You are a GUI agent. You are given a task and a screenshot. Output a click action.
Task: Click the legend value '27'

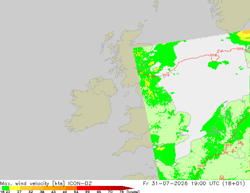click(x=19, y=191)
